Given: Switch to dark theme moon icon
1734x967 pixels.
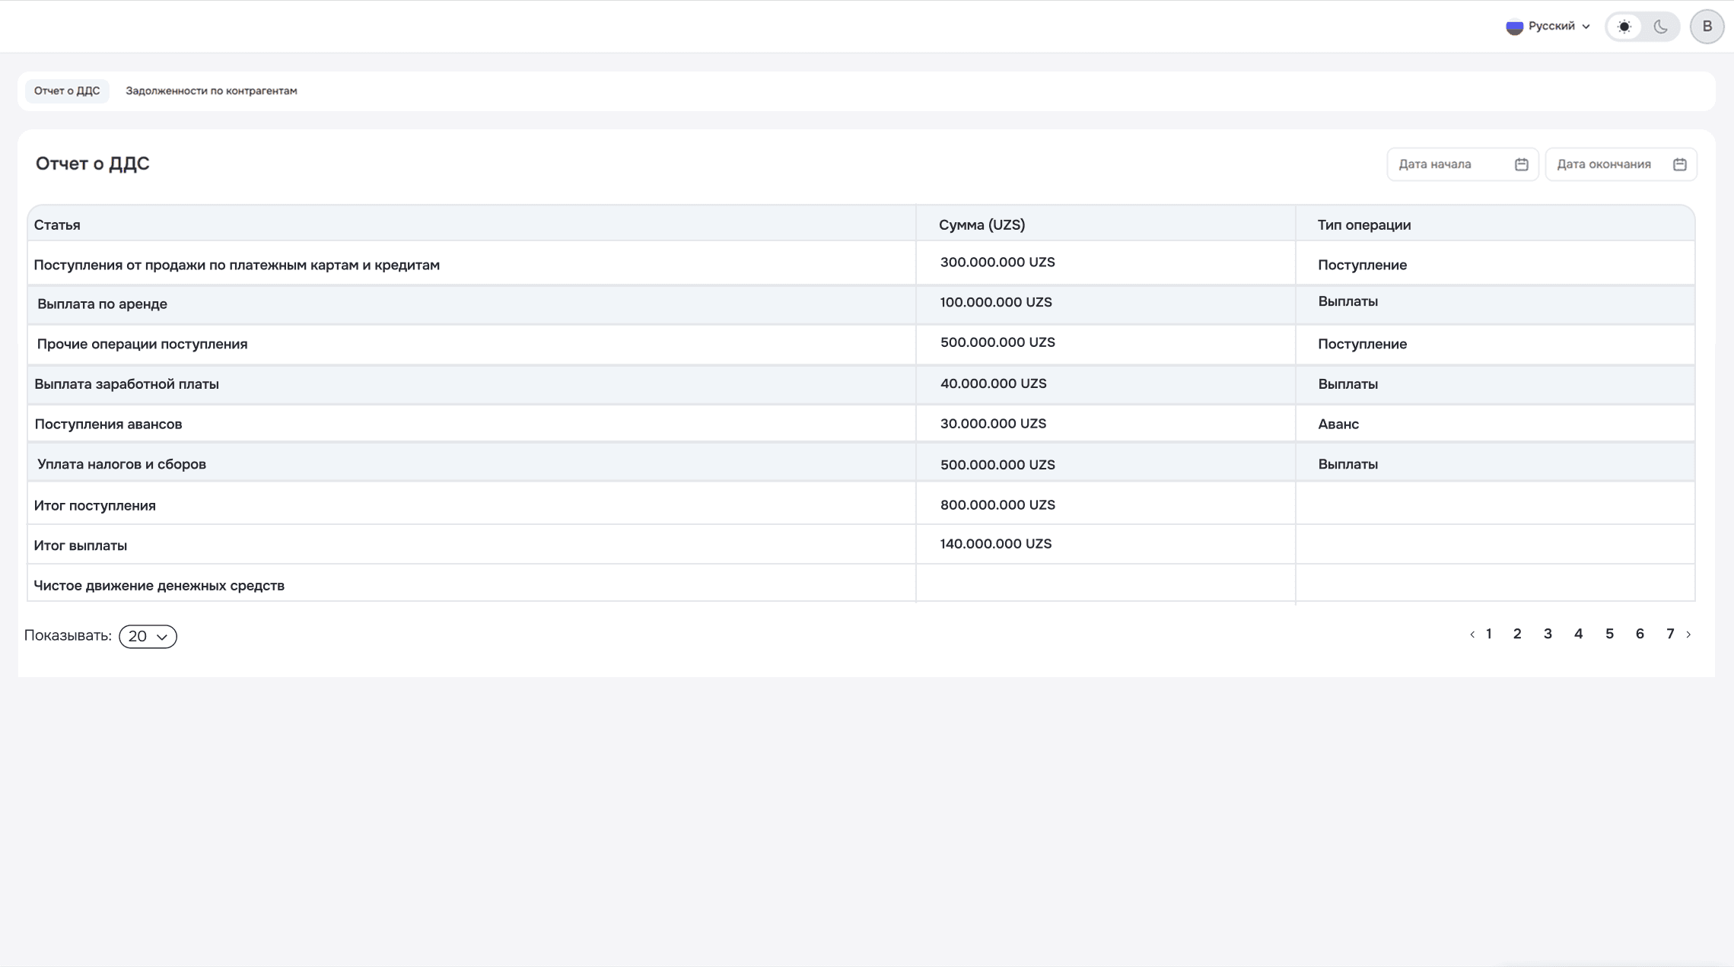Looking at the screenshot, I should 1660,27.
